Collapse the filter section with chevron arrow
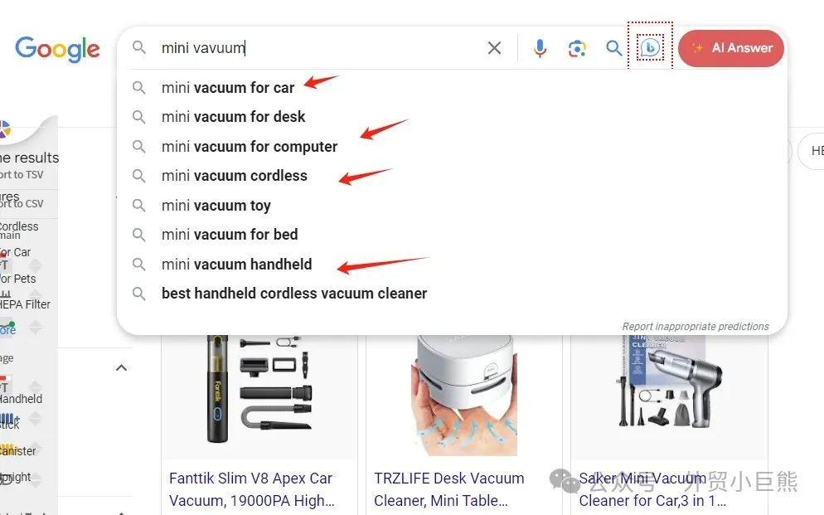Viewport: 824px width, 515px height. click(x=121, y=368)
